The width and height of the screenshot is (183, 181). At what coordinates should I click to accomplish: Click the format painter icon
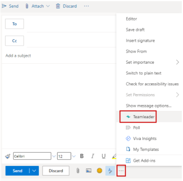tap(8, 156)
